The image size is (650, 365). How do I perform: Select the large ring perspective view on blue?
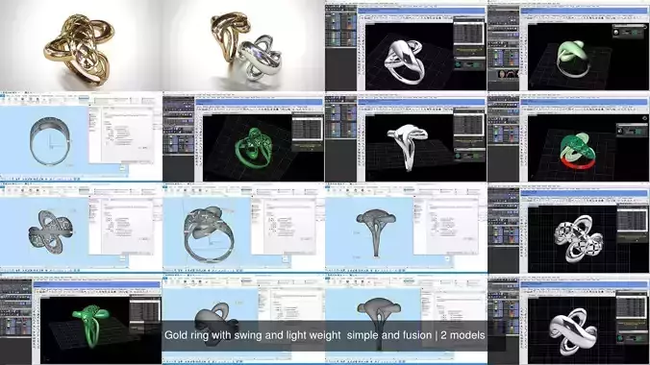coord(243,228)
